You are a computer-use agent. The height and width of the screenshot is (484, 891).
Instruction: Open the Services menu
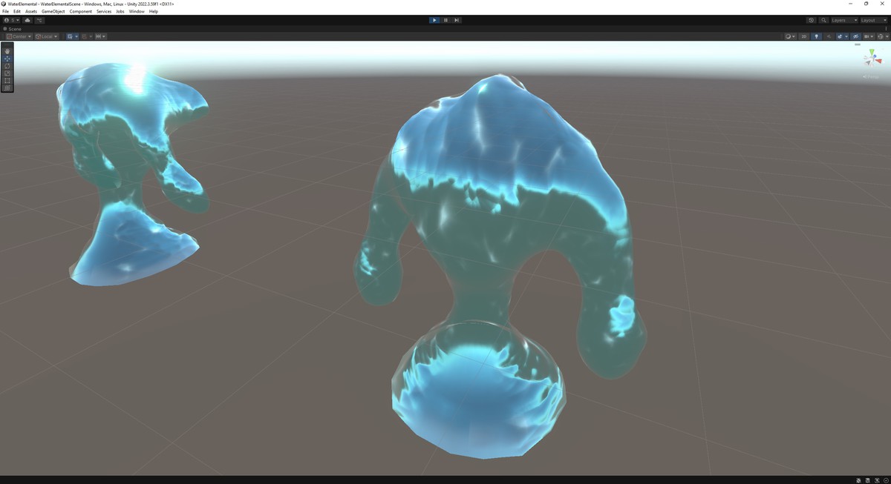coord(104,12)
